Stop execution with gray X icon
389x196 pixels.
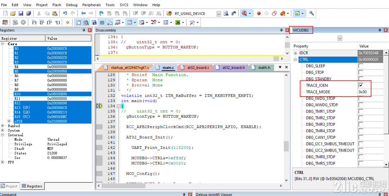(23, 23)
